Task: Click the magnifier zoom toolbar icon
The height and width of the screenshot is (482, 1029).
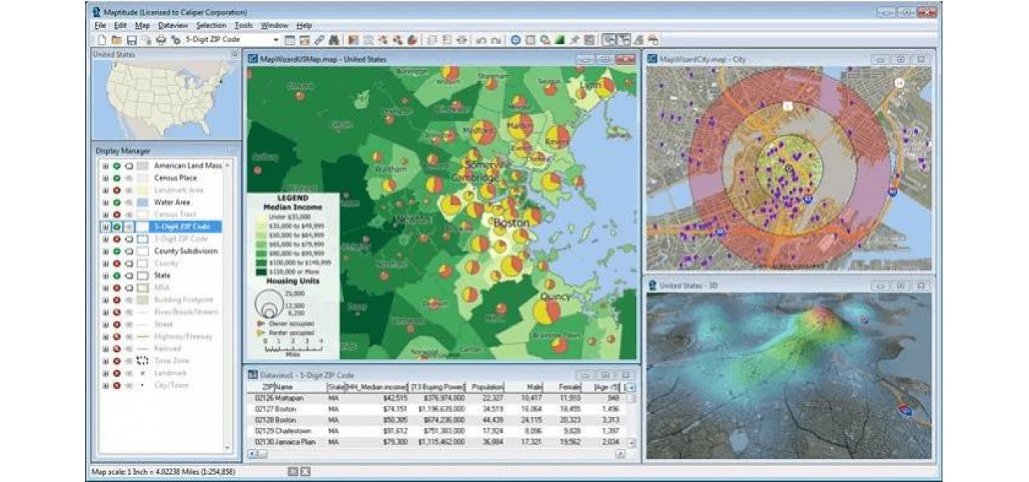Action: click(545, 39)
